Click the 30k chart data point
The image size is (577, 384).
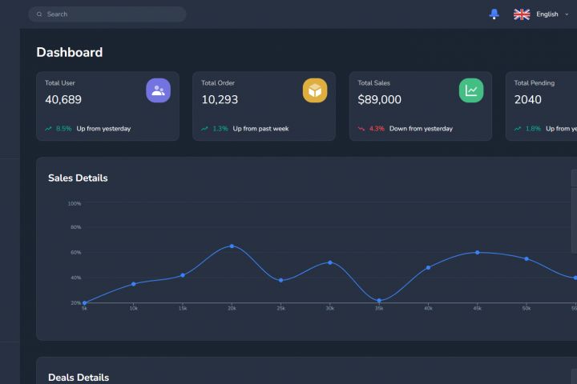(330, 262)
